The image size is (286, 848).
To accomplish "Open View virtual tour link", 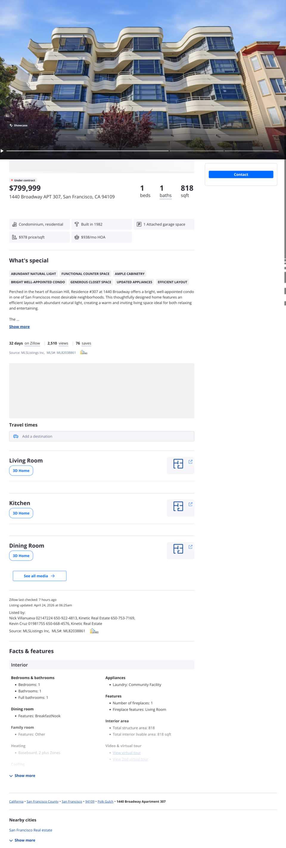I will tap(127, 752).
